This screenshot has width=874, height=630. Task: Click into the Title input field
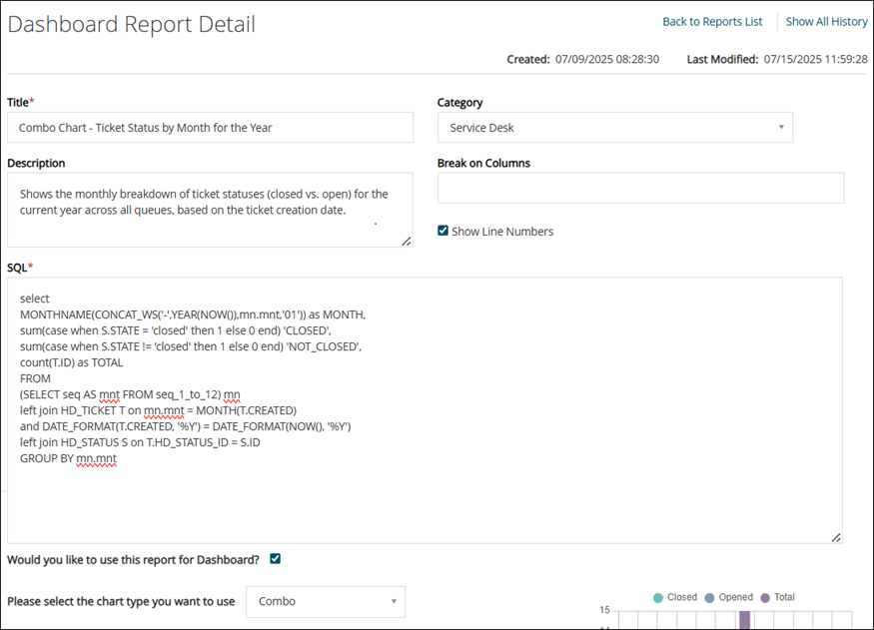click(x=210, y=128)
